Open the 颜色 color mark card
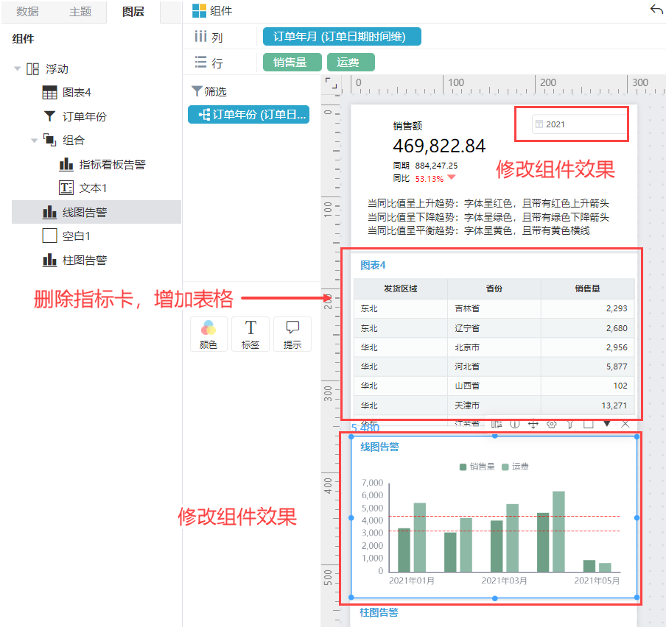 pyautogui.click(x=208, y=334)
